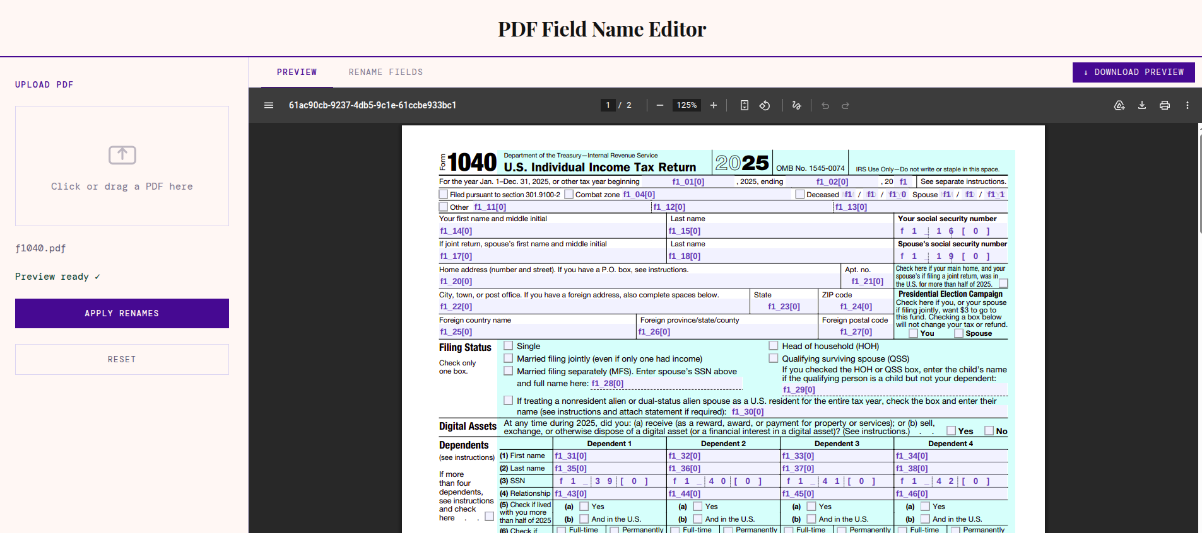Click the Preview ready status text

coord(57,277)
